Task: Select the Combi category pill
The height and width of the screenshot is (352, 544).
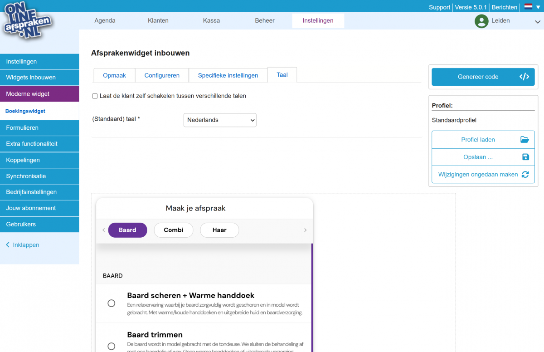Action: point(174,230)
